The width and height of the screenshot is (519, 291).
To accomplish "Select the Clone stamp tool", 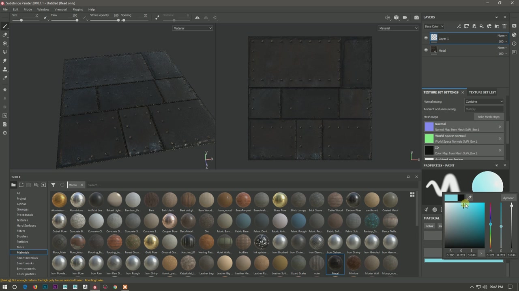I will click(5, 69).
